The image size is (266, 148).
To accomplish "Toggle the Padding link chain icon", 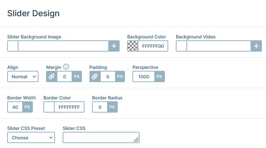I will pyautogui.click(x=95, y=76).
